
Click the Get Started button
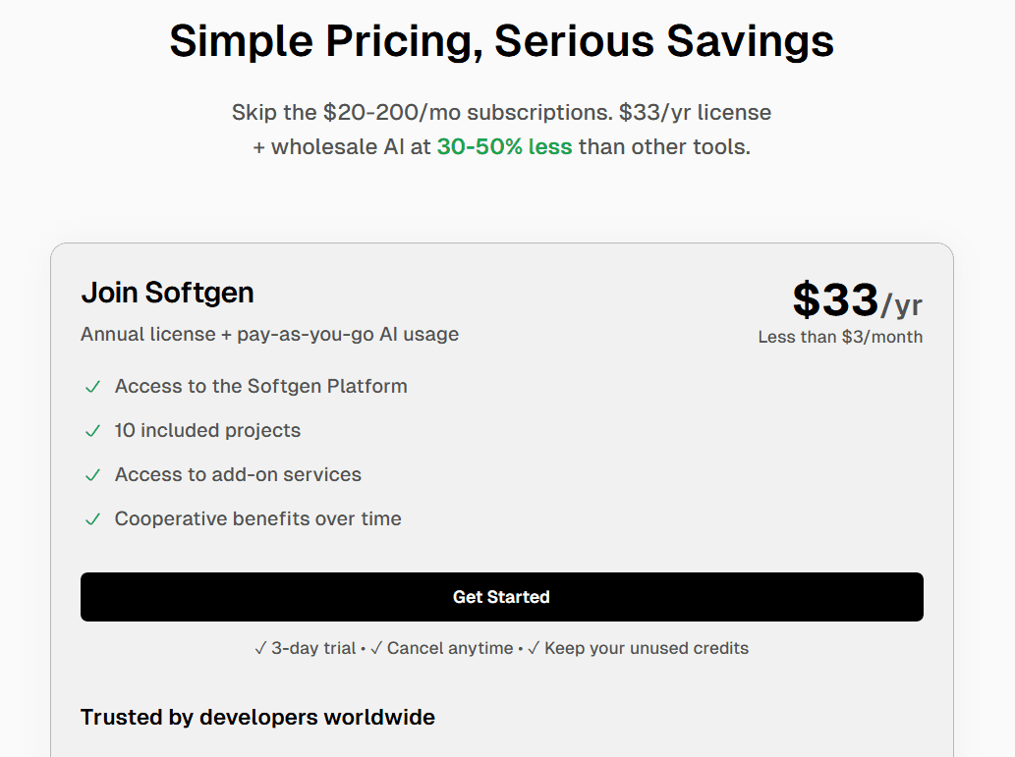[502, 597]
